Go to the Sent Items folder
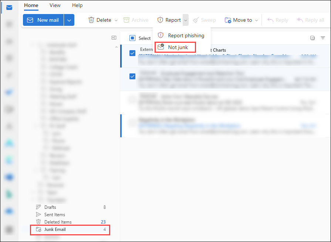The image size is (331, 242). point(71,215)
